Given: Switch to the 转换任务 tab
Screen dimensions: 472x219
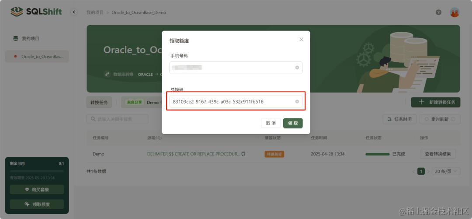Looking at the screenshot, I should click(x=99, y=102).
